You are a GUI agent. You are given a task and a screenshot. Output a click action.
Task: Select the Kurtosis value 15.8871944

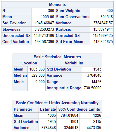point(103,29)
